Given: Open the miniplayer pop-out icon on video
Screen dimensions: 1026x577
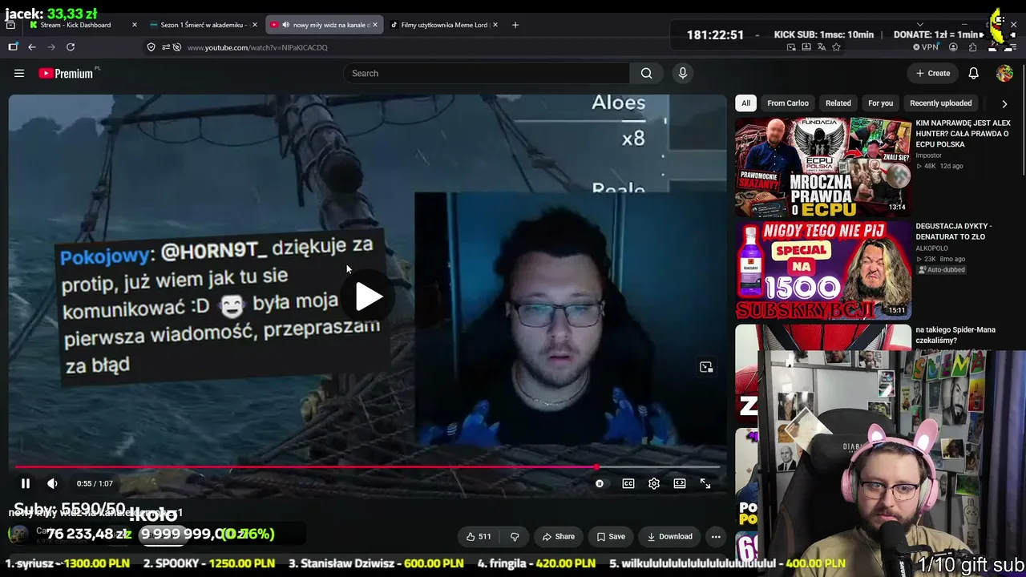Looking at the screenshot, I should tap(706, 367).
